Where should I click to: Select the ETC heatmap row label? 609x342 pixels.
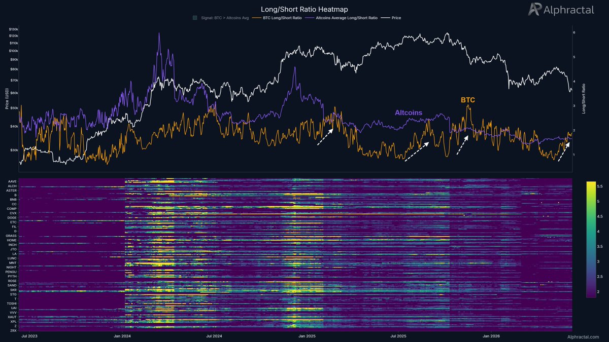[x=14, y=222]
